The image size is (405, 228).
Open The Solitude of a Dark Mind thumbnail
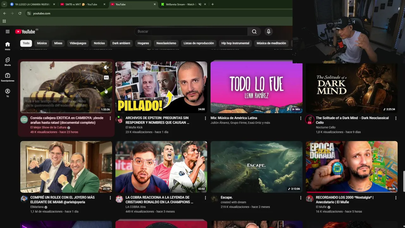[x=352, y=88]
